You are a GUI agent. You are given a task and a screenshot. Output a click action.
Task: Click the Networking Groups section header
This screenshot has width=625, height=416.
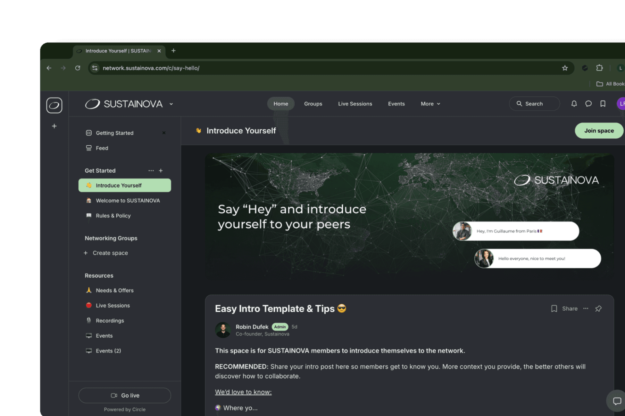tap(111, 238)
